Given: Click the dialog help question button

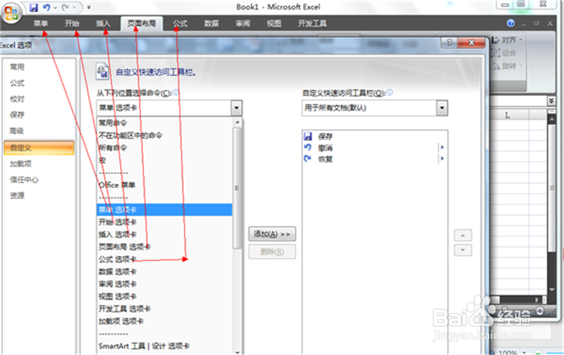Looking at the screenshot, I should click(x=449, y=42).
